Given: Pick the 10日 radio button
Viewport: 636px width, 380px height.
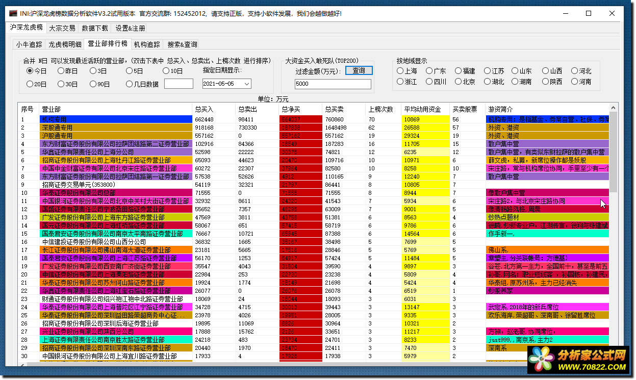Looking at the screenshot, I should point(172,71).
